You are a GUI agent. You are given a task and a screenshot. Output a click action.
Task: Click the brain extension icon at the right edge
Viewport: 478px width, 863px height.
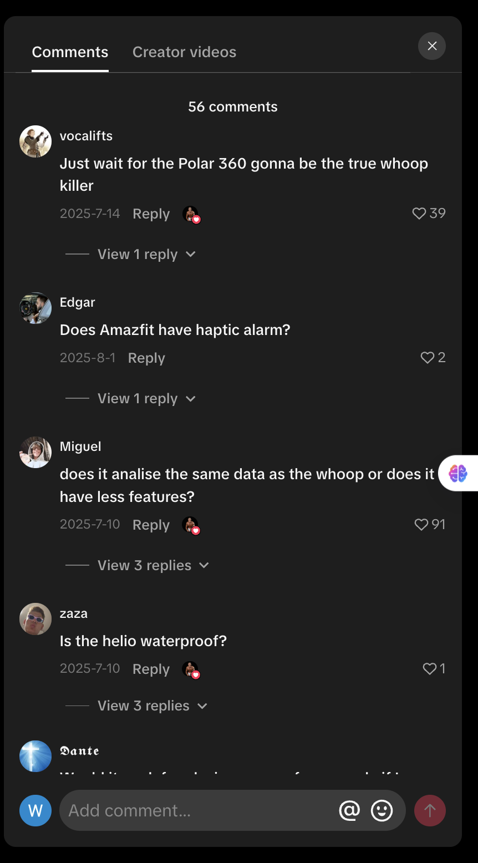point(458,473)
